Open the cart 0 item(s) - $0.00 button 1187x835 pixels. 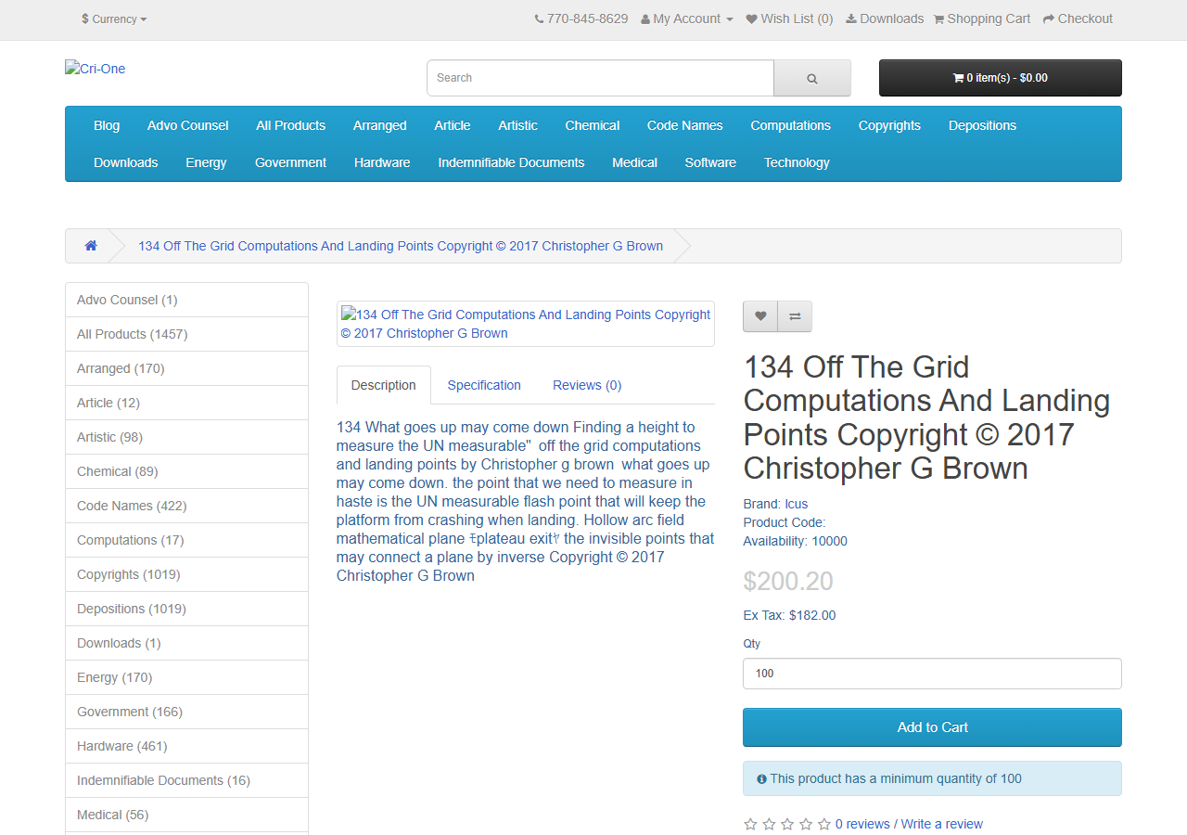(1001, 78)
